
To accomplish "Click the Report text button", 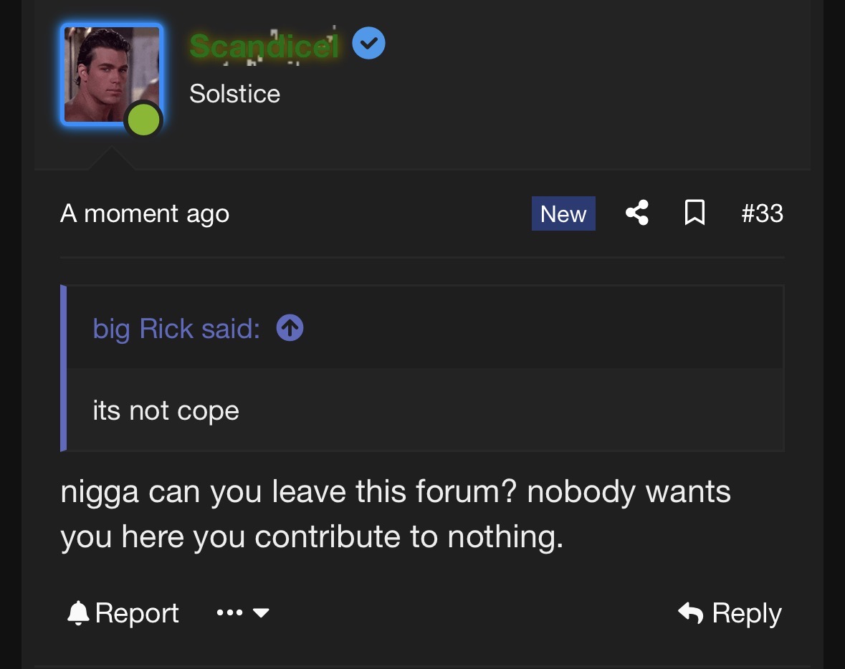I will point(137,613).
